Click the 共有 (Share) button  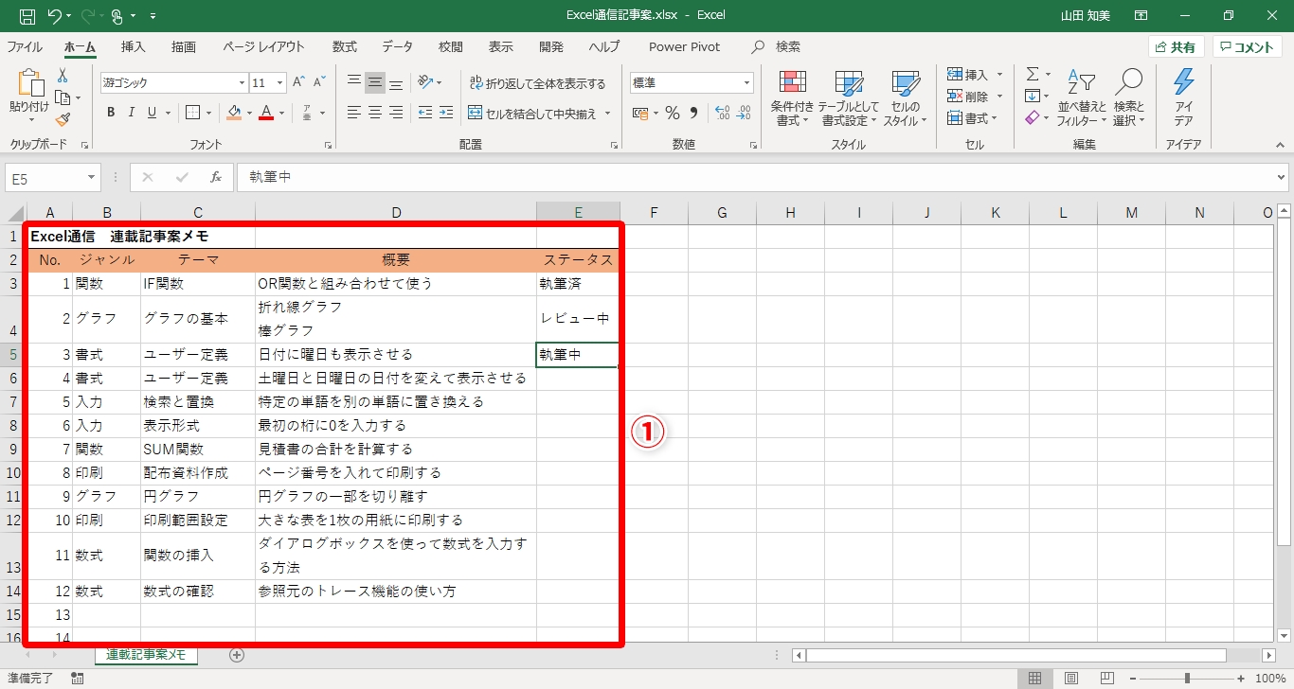point(1176,47)
